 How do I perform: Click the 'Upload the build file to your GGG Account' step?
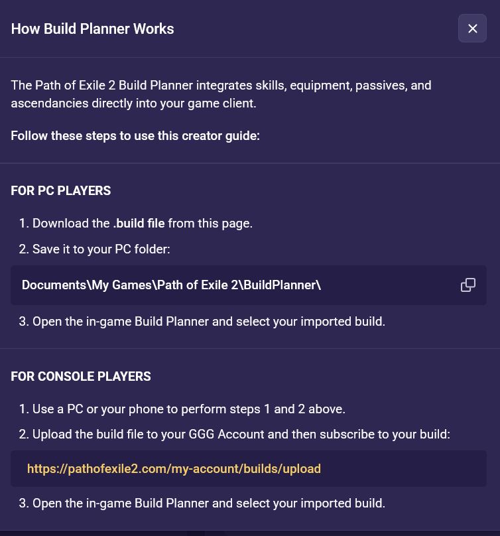tap(235, 435)
